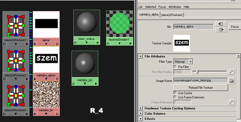Open the Filter Type Mipmap dropdown
This screenshot has height=122, width=241.
click(183, 62)
